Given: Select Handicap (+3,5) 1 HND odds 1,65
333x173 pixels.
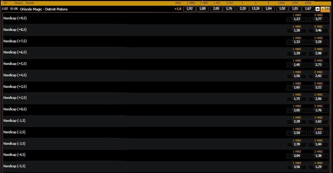Looking at the screenshot, I should coord(297,87).
